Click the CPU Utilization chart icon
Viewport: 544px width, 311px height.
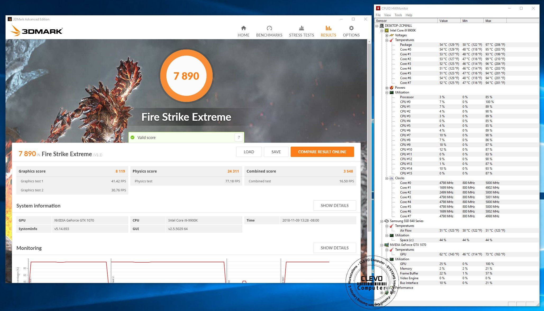pos(392,92)
